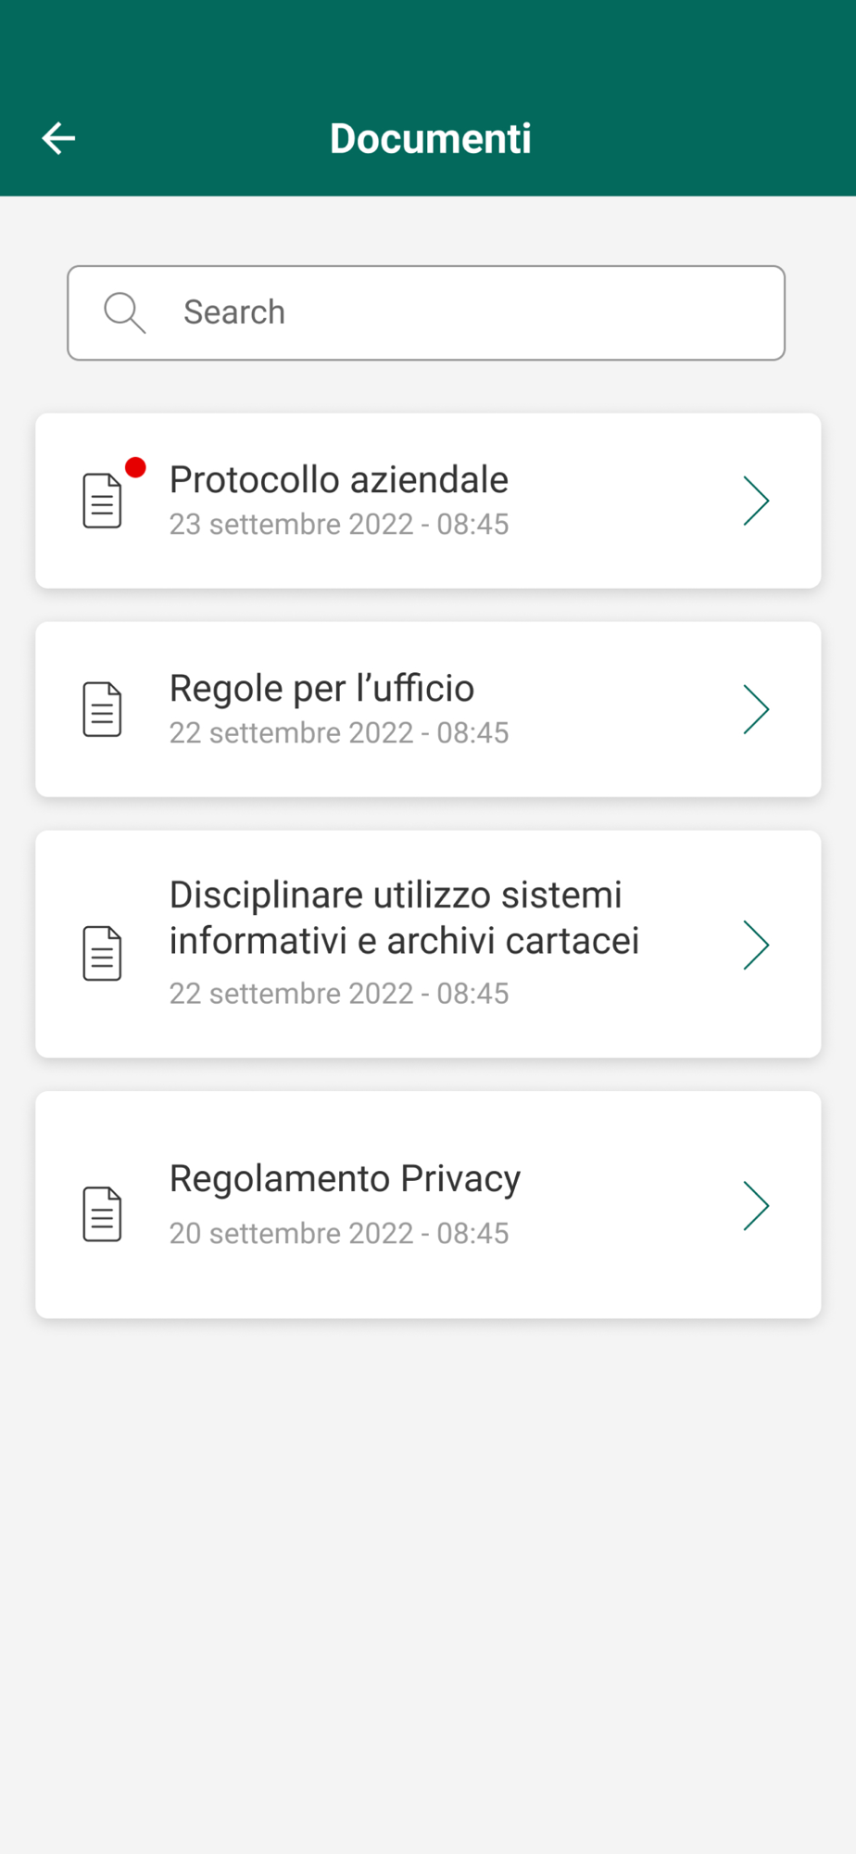This screenshot has height=1854, width=856.
Task: Tap the 23 settembre 2022 date line
Action: tap(338, 525)
